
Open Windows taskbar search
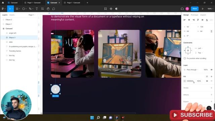(x=98, y=118)
